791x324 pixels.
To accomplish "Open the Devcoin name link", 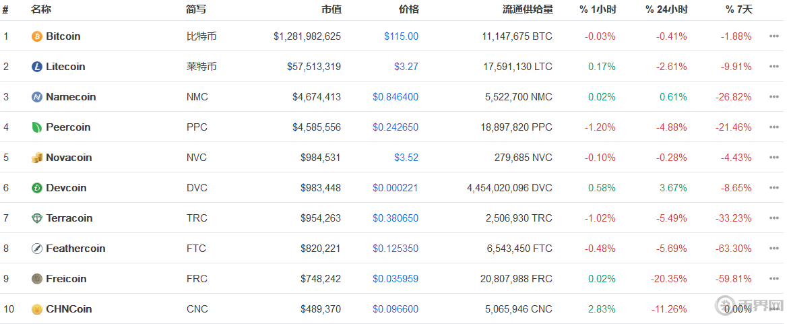I will pyautogui.click(x=66, y=188).
